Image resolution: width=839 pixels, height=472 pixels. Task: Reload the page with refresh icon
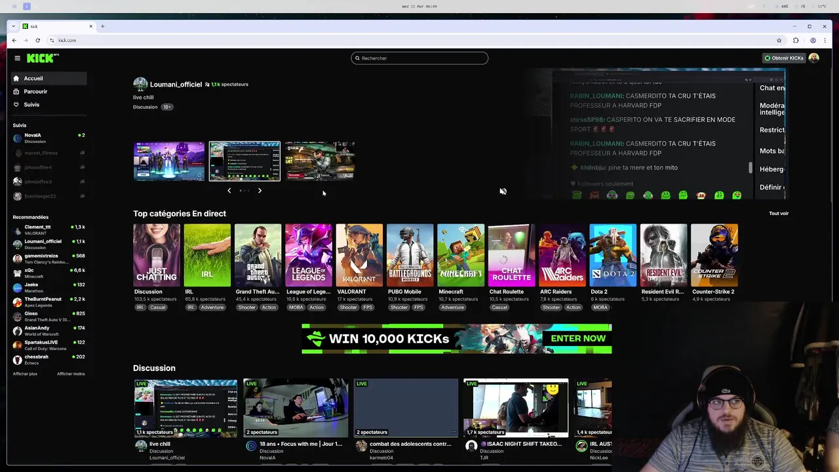click(x=38, y=40)
